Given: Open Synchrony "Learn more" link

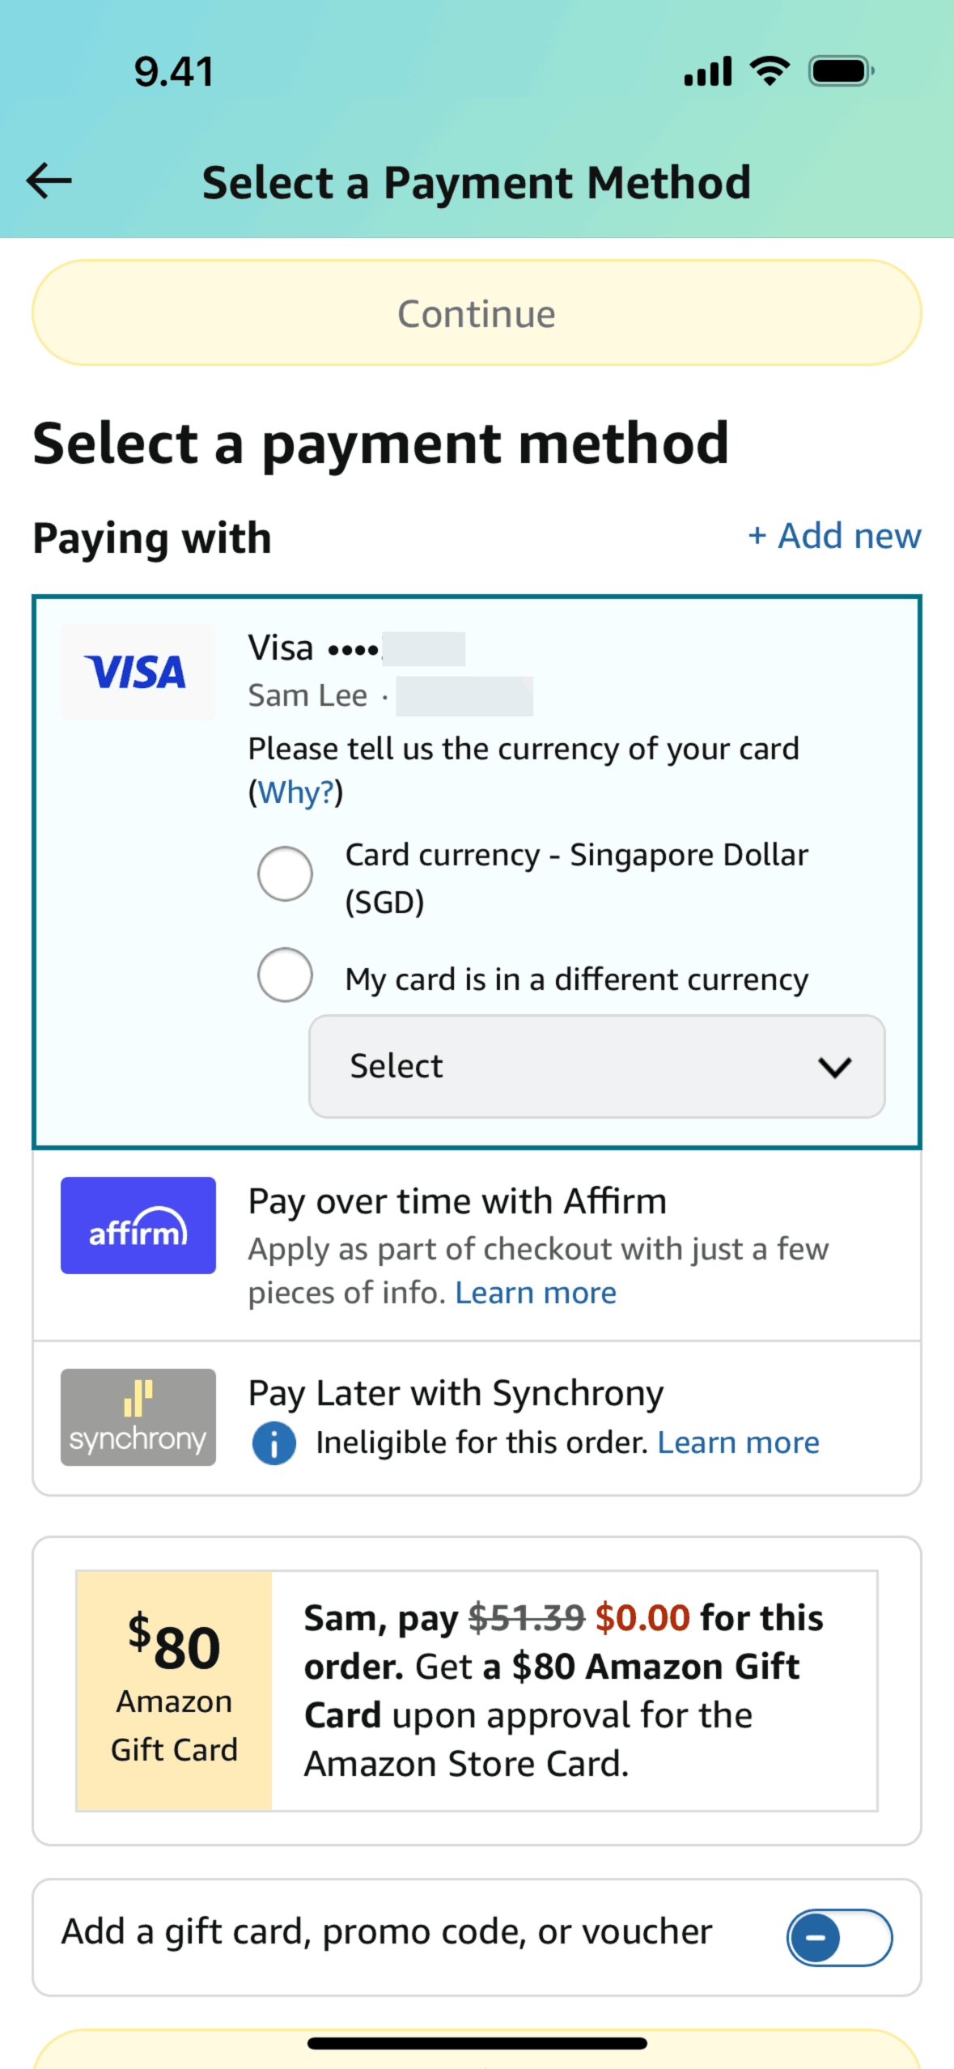Looking at the screenshot, I should coord(738,1442).
